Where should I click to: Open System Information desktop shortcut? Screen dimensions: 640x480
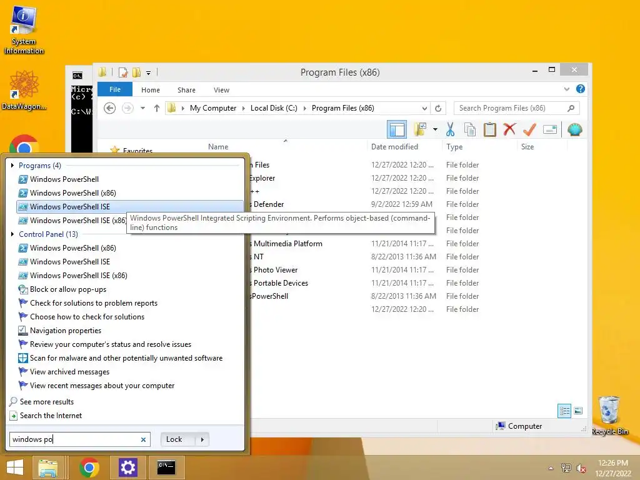[24, 30]
